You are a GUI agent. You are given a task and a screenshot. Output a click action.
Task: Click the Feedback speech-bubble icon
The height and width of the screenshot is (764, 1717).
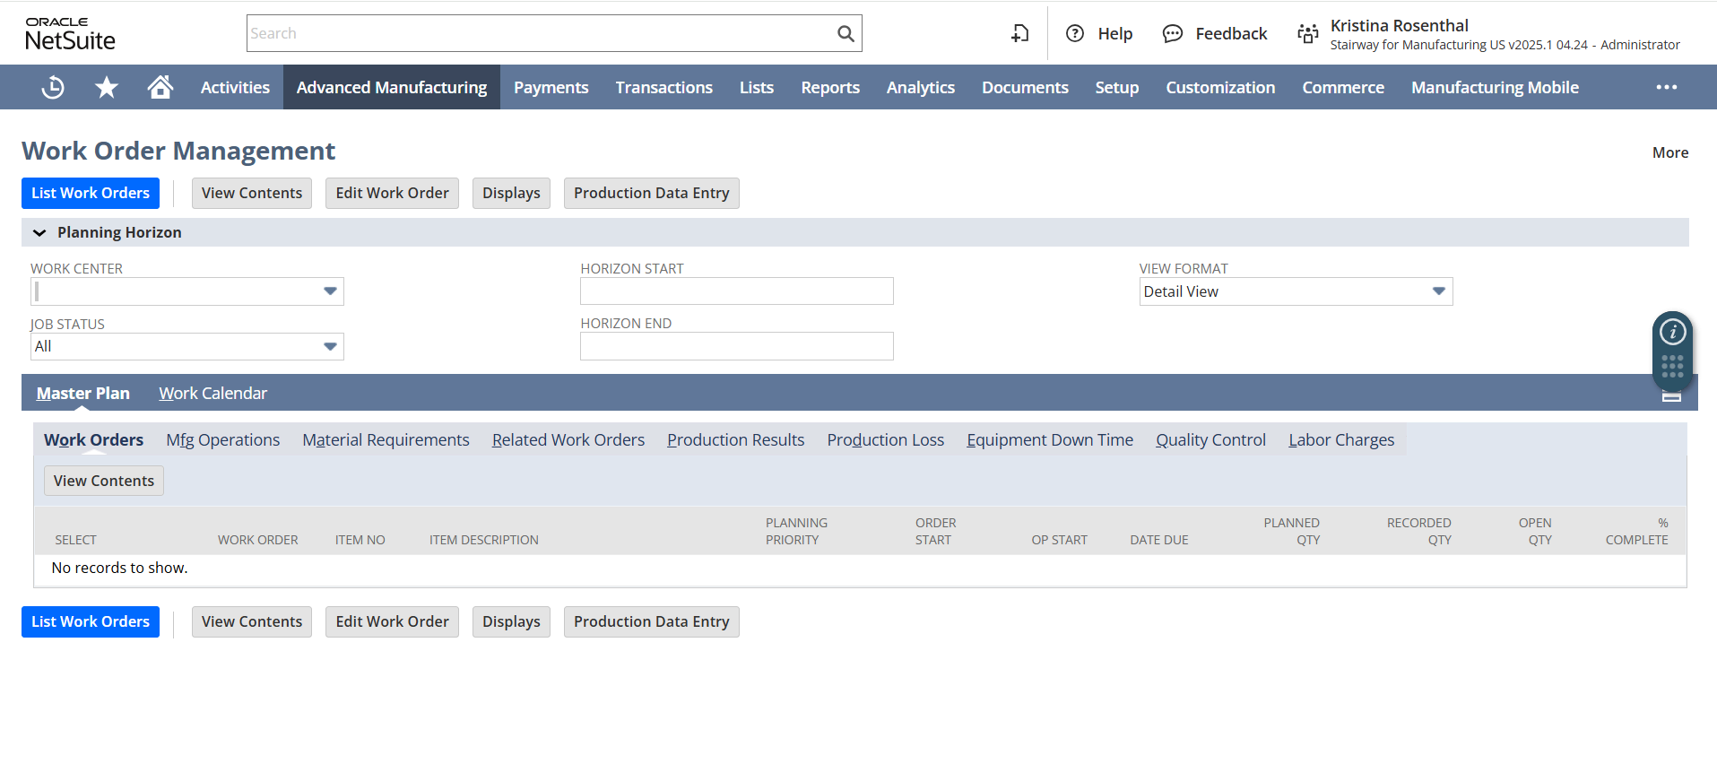pos(1173,33)
